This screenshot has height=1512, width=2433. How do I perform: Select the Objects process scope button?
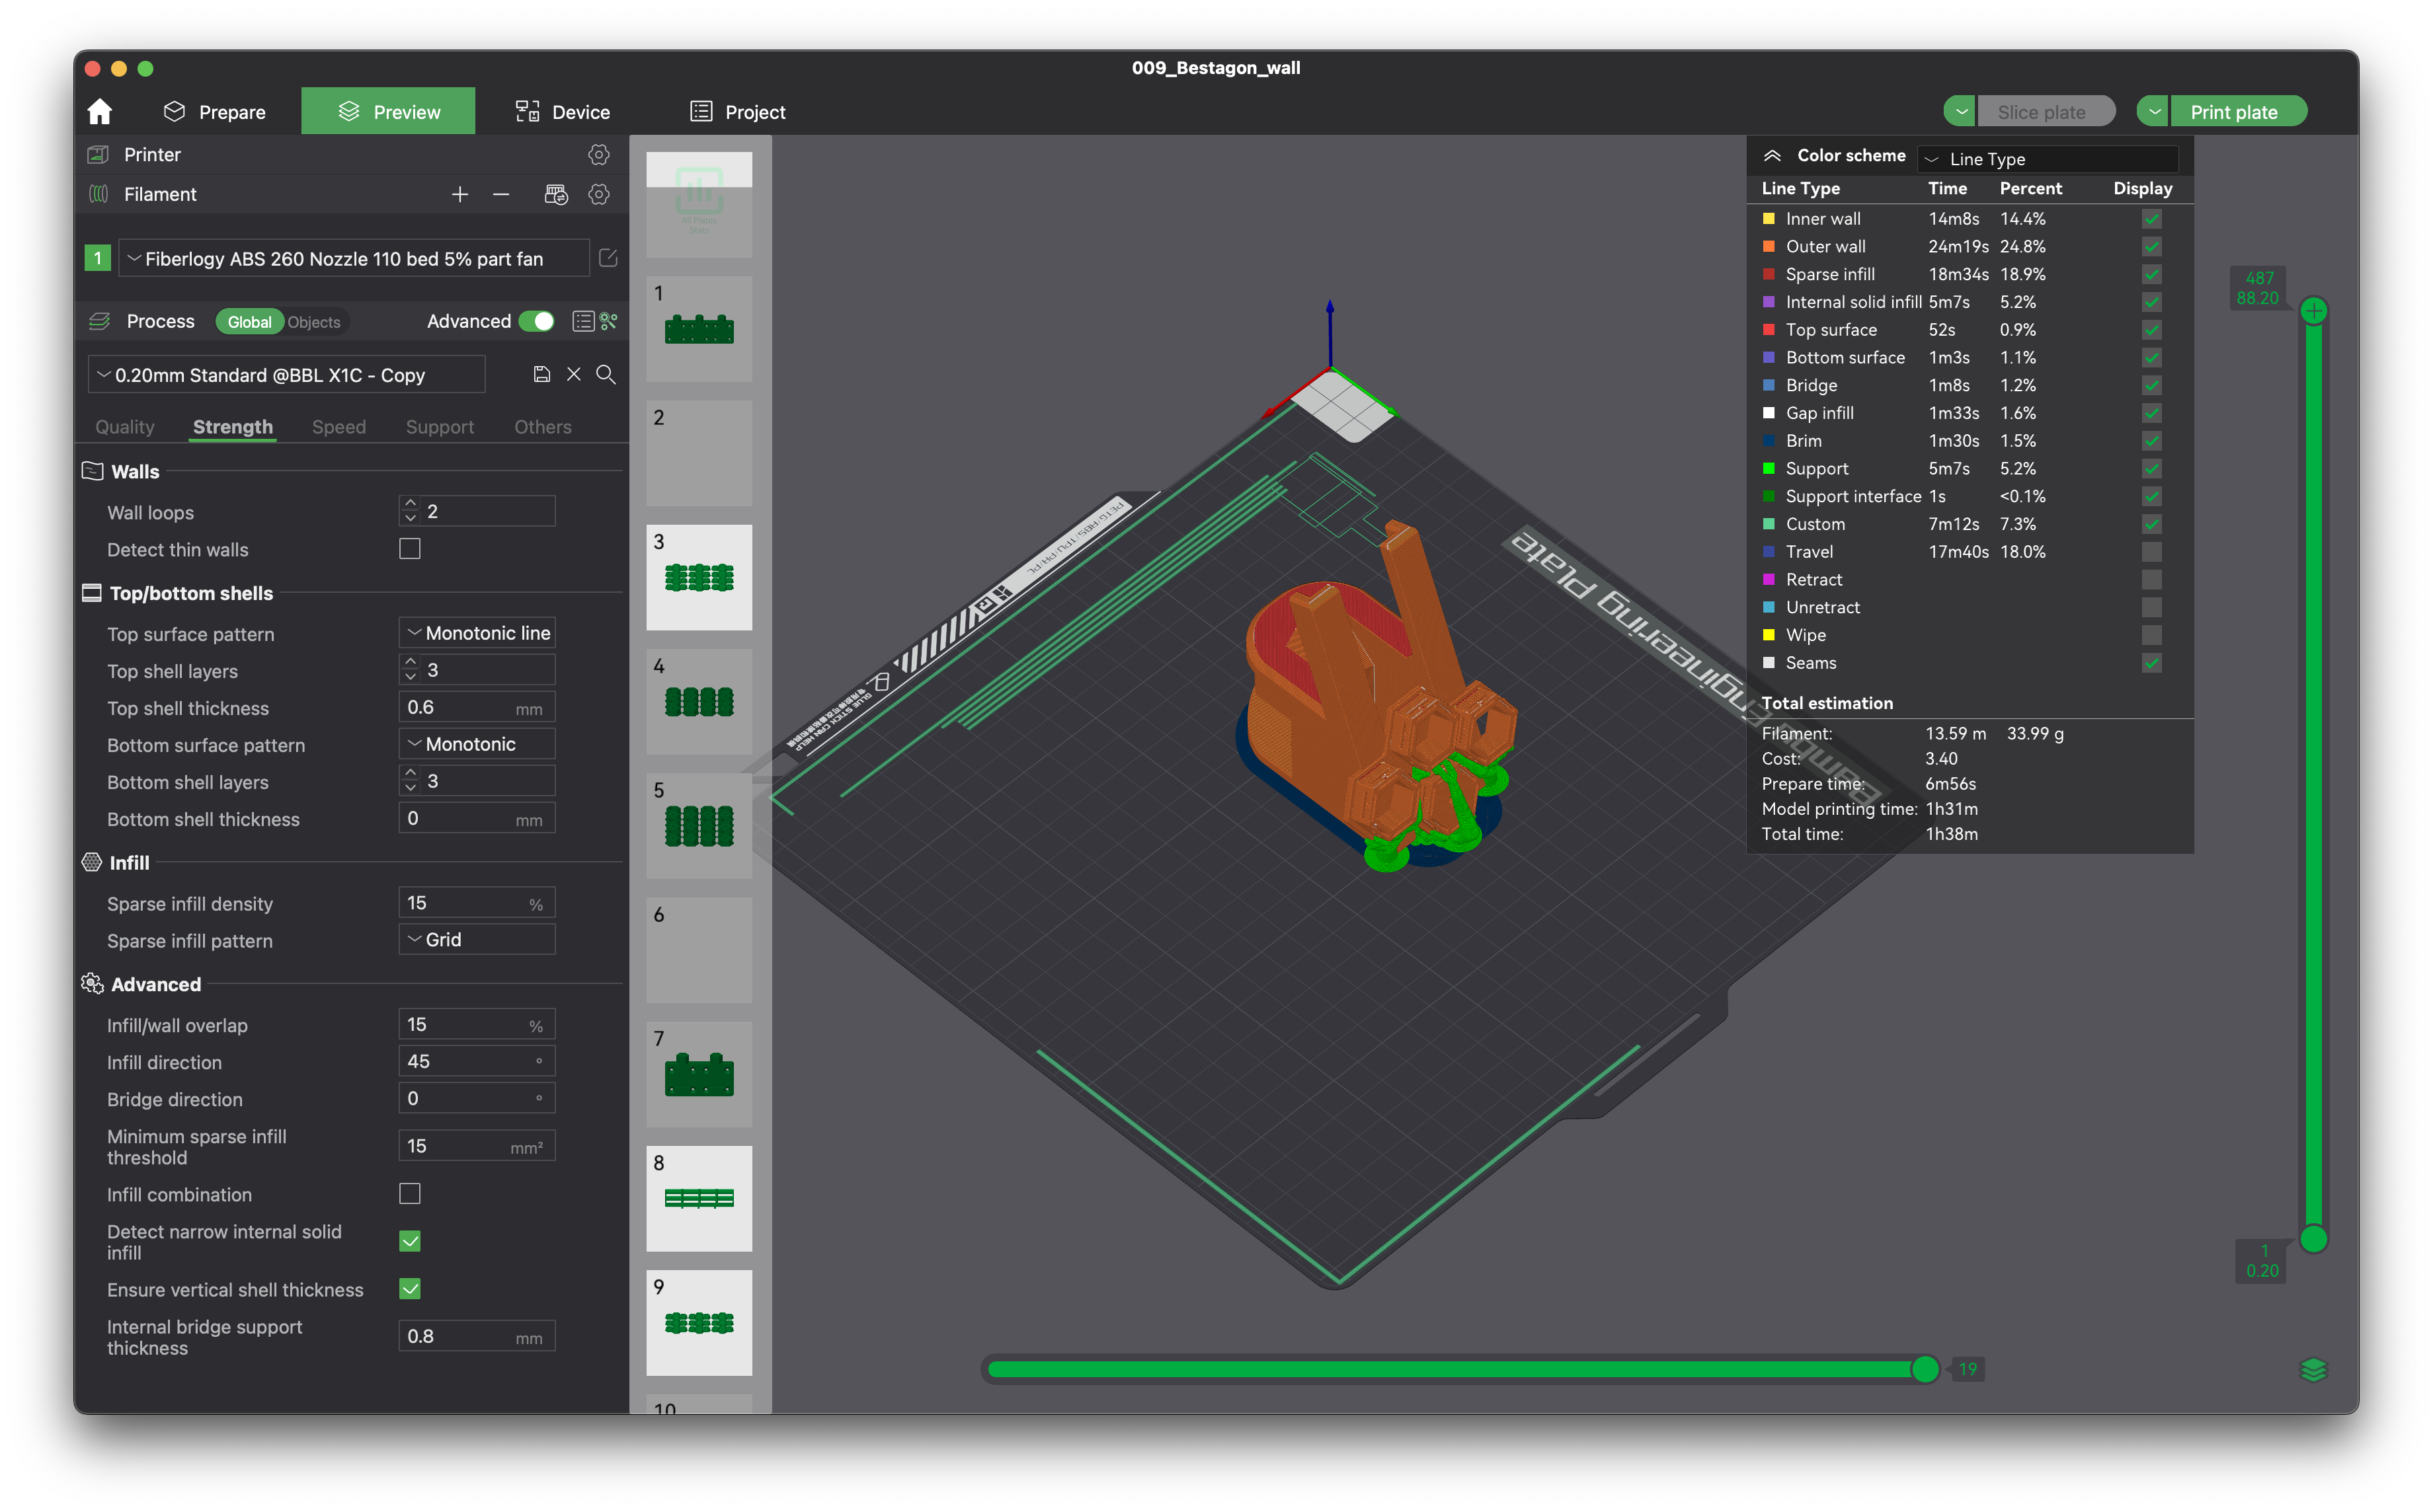(x=314, y=322)
